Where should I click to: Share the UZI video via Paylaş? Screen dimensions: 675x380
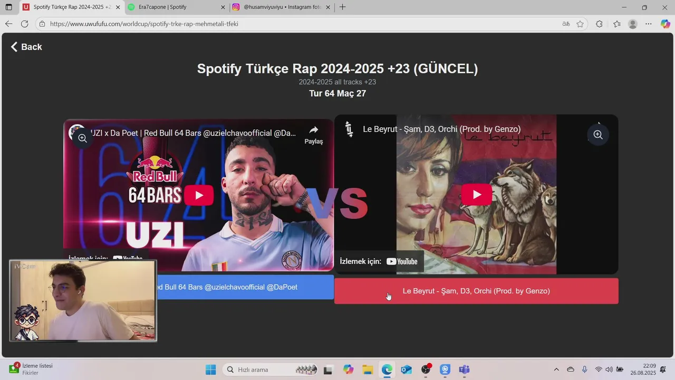click(x=314, y=135)
